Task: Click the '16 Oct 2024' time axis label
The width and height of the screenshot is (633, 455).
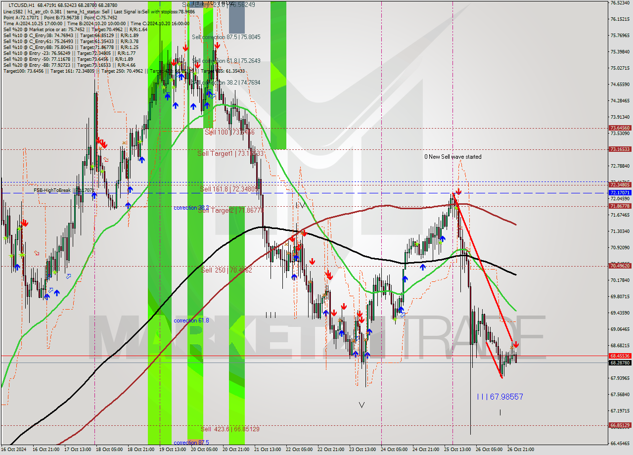Action: point(14,450)
